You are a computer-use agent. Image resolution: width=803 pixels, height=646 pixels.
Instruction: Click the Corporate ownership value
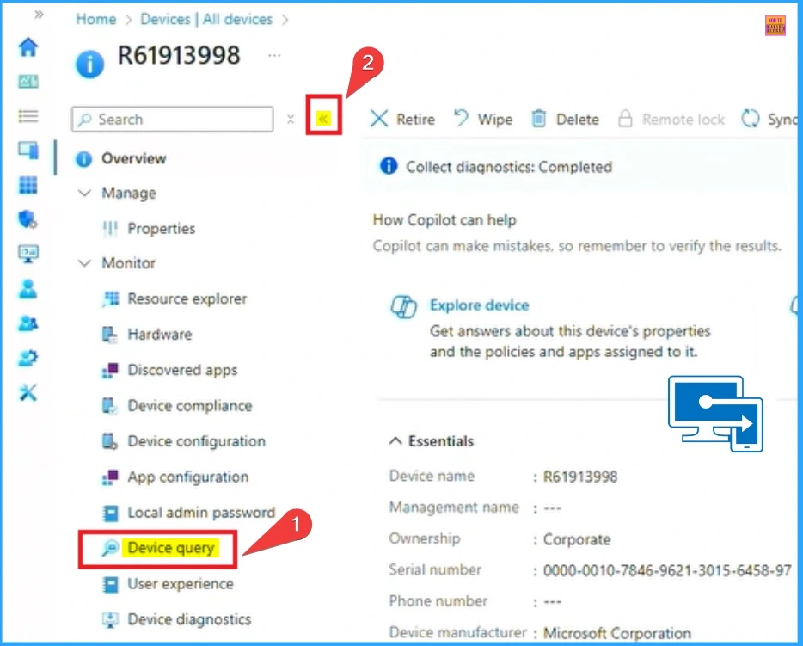[x=577, y=539]
